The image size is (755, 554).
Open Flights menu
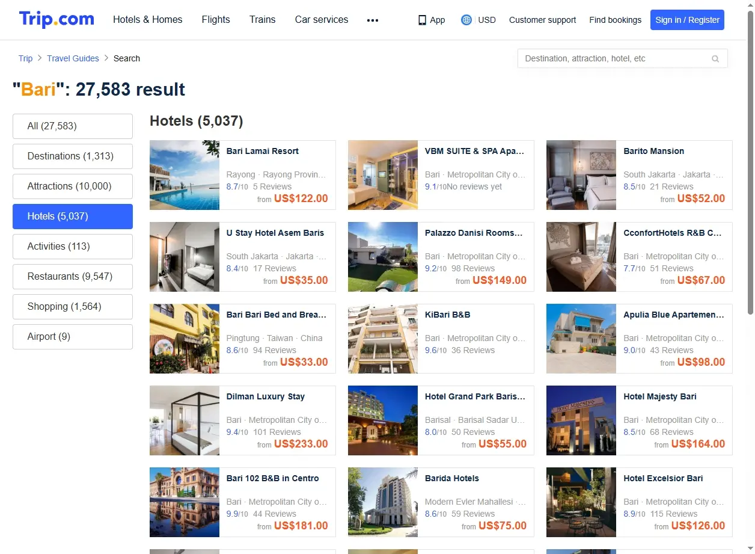pyautogui.click(x=216, y=19)
